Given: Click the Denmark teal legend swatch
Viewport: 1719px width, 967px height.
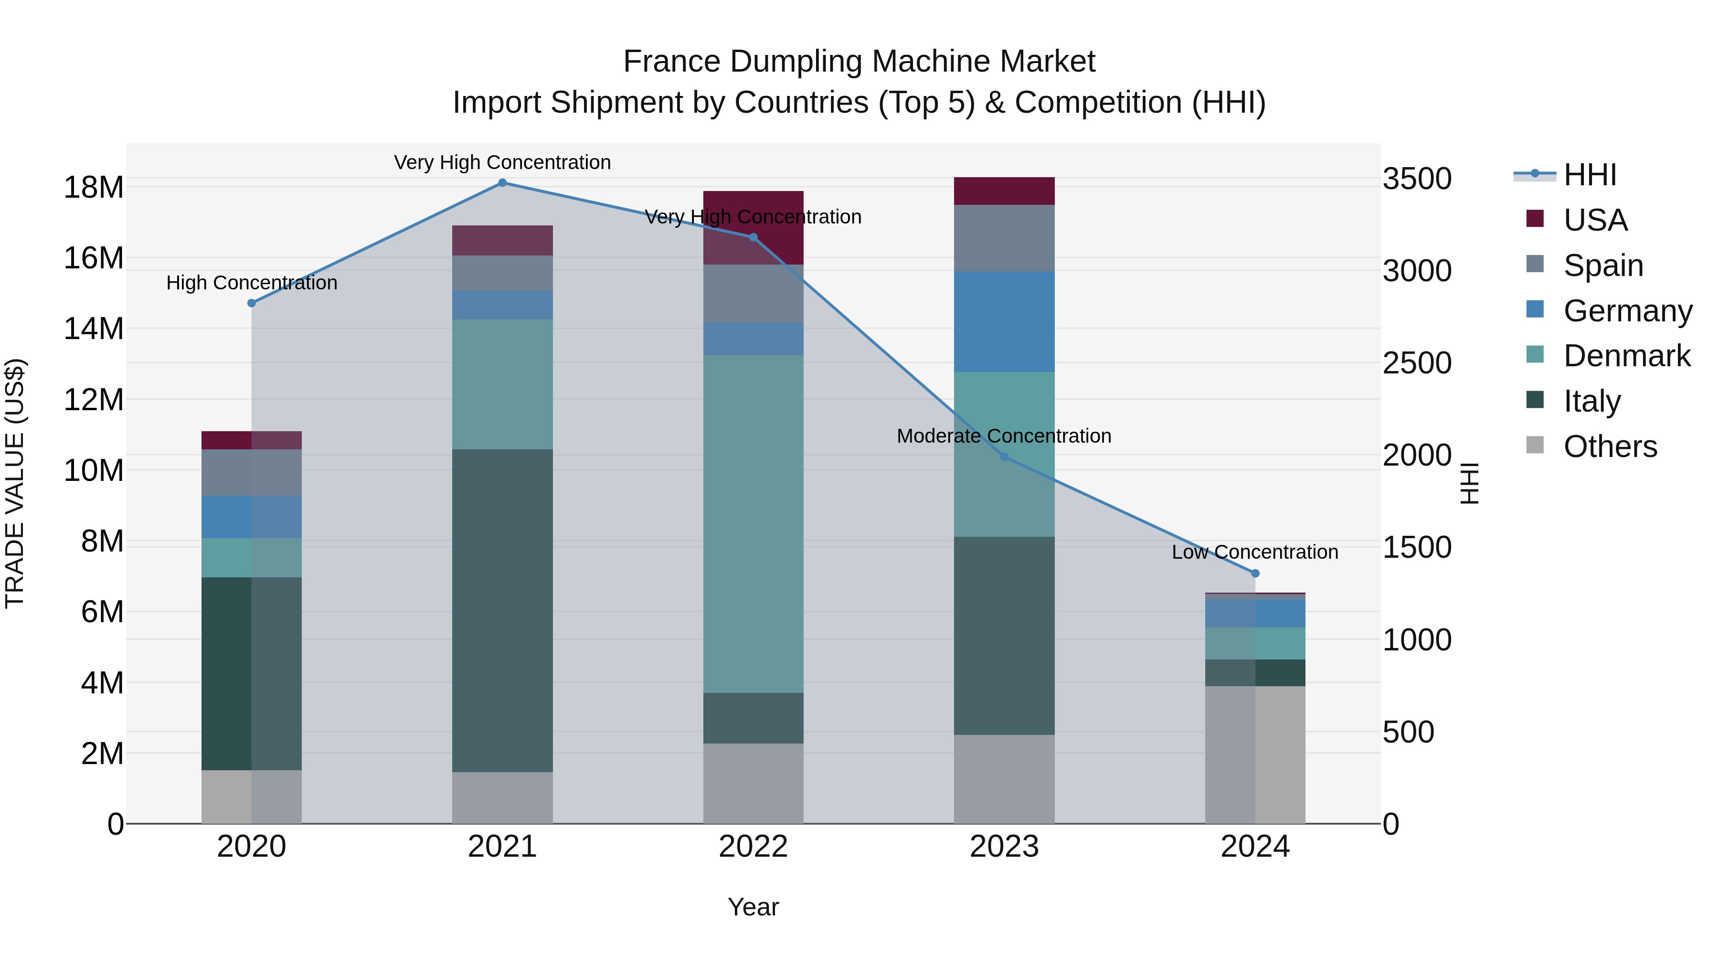Looking at the screenshot, I should [x=1535, y=354].
